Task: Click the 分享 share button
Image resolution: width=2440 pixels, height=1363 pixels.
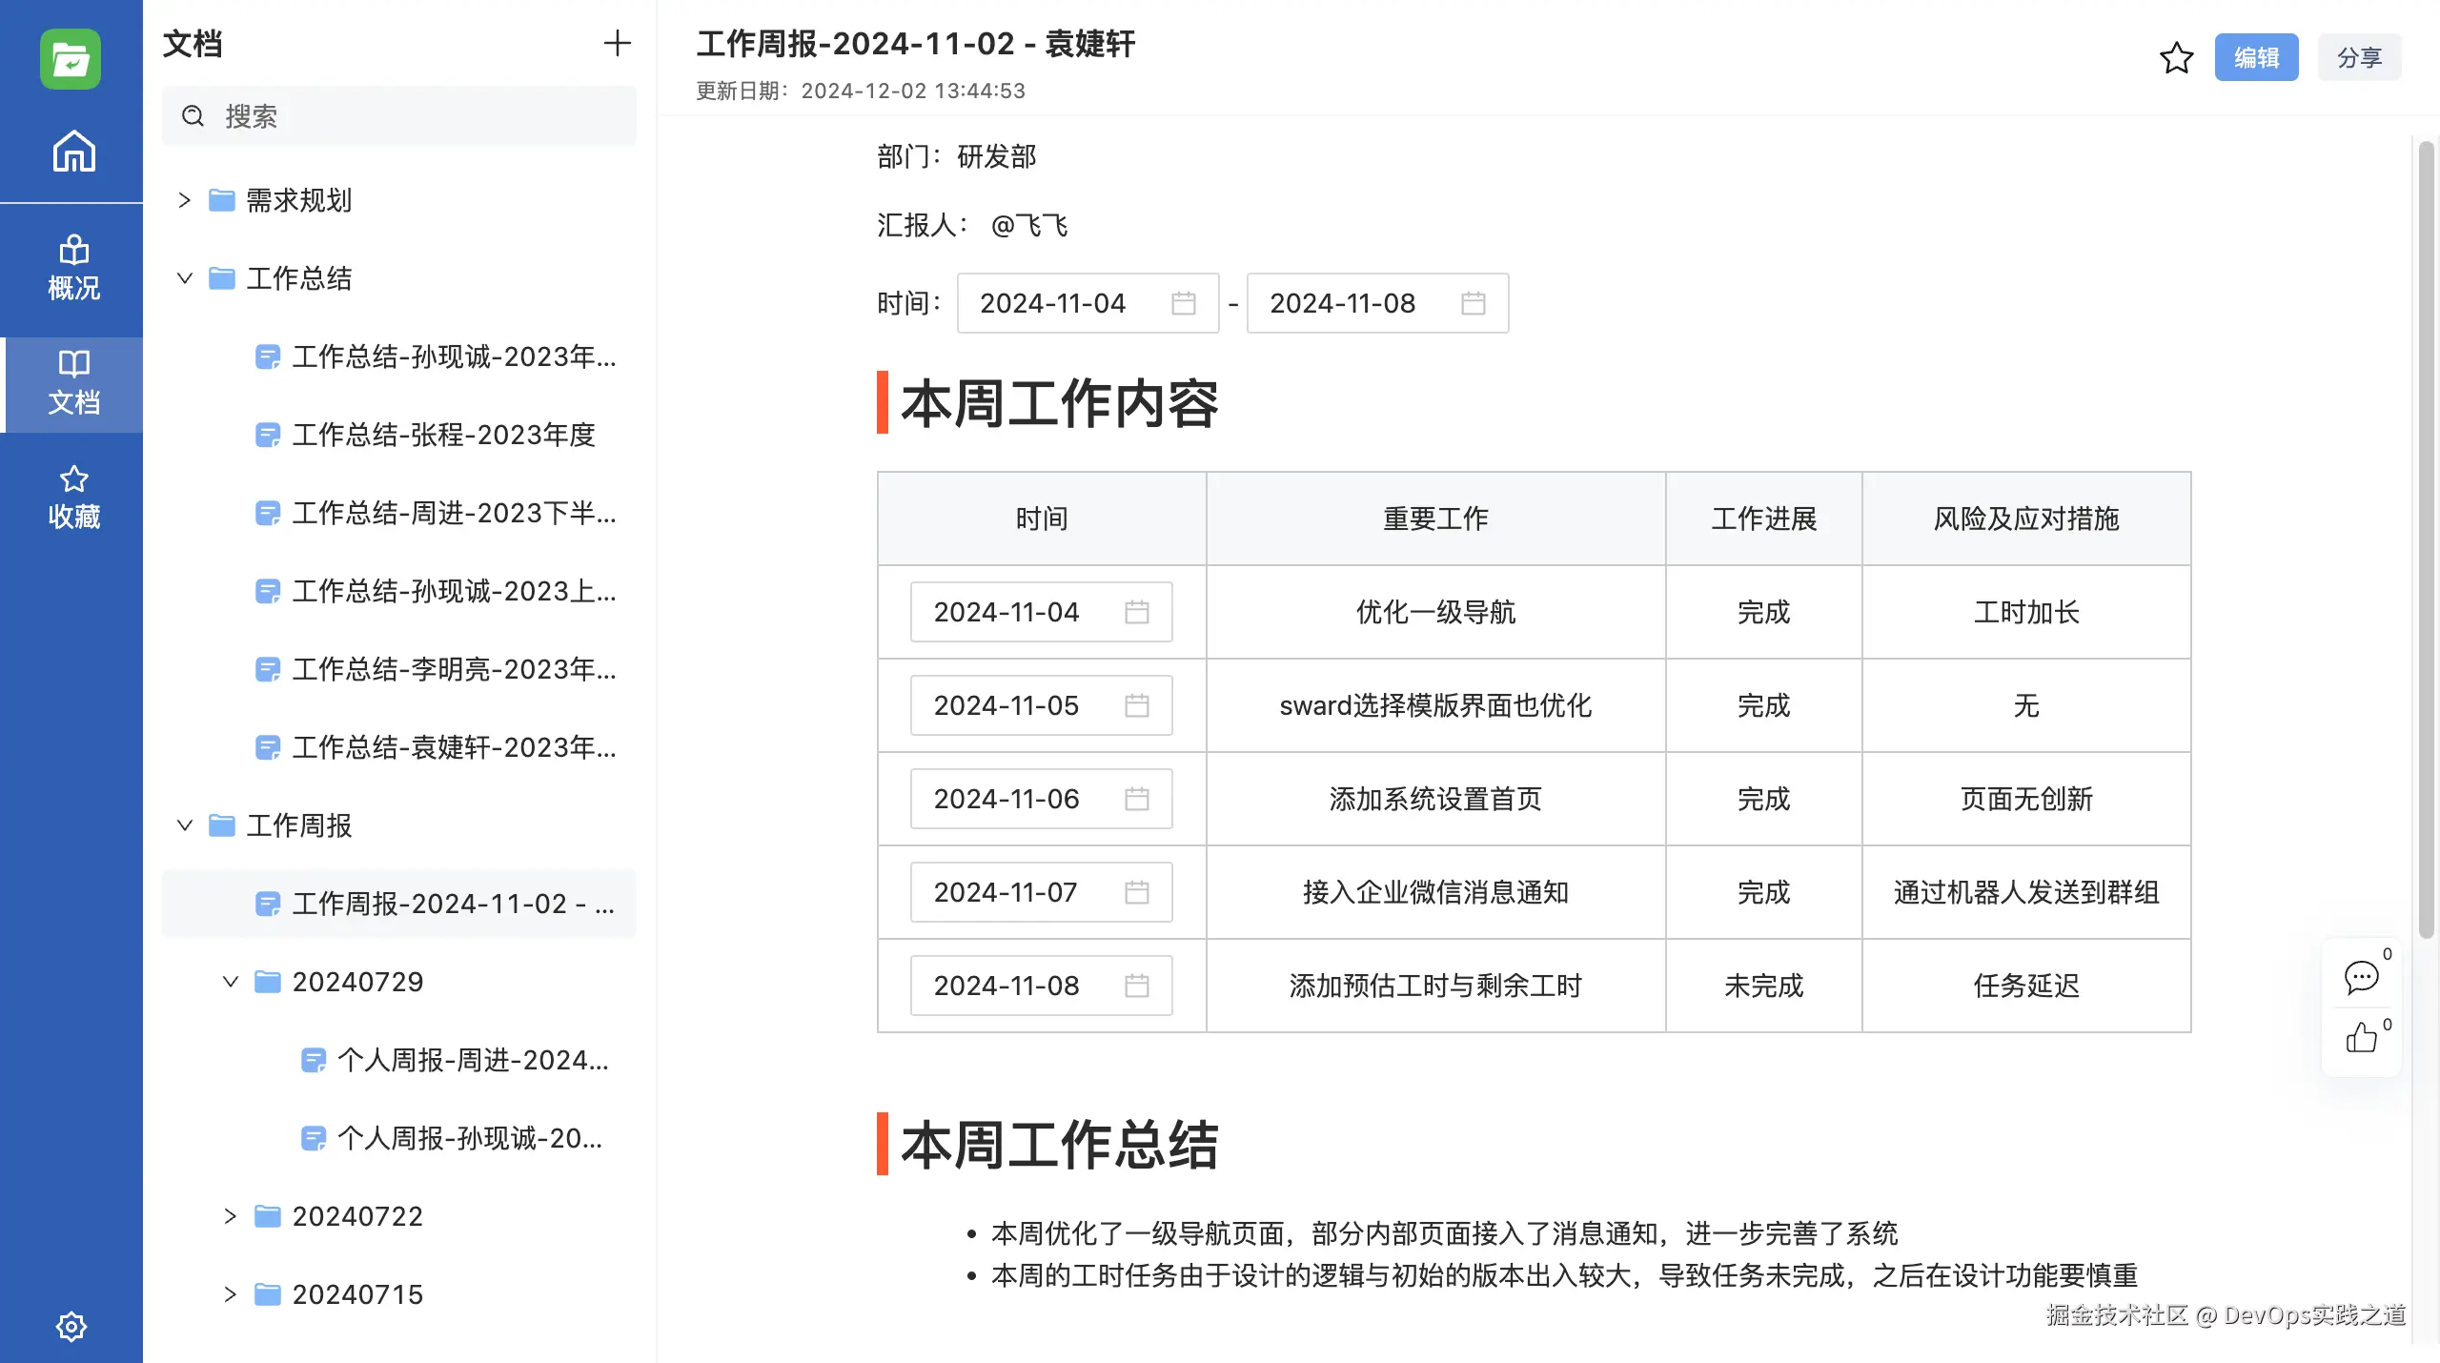Action: (x=2358, y=58)
